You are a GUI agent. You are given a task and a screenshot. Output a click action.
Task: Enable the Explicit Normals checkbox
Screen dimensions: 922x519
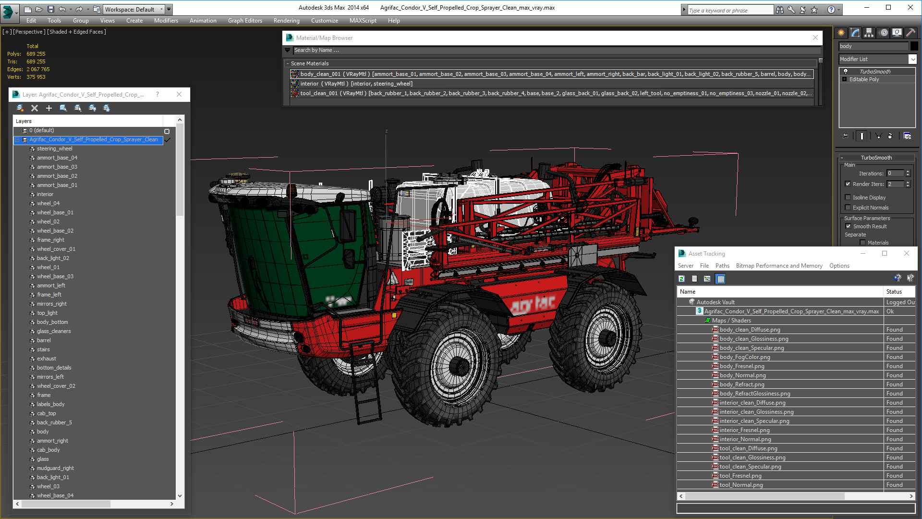coord(848,208)
